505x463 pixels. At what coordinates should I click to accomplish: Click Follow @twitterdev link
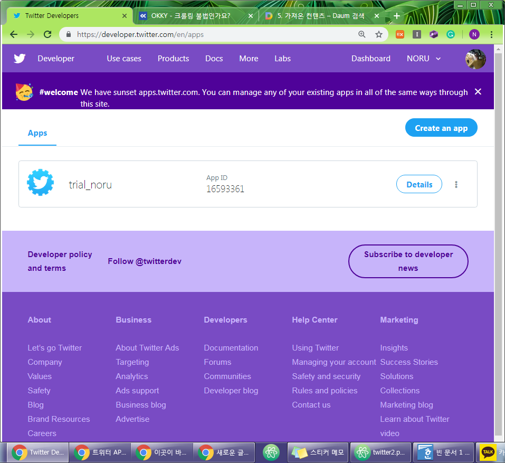pos(145,261)
